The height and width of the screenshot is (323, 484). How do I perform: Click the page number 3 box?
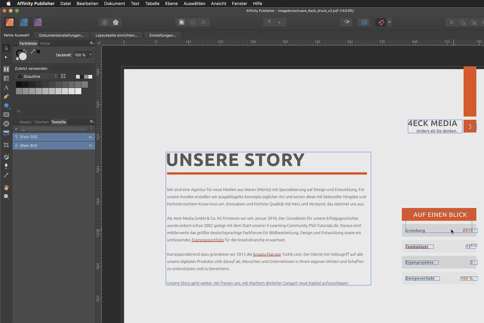click(x=470, y=126)
